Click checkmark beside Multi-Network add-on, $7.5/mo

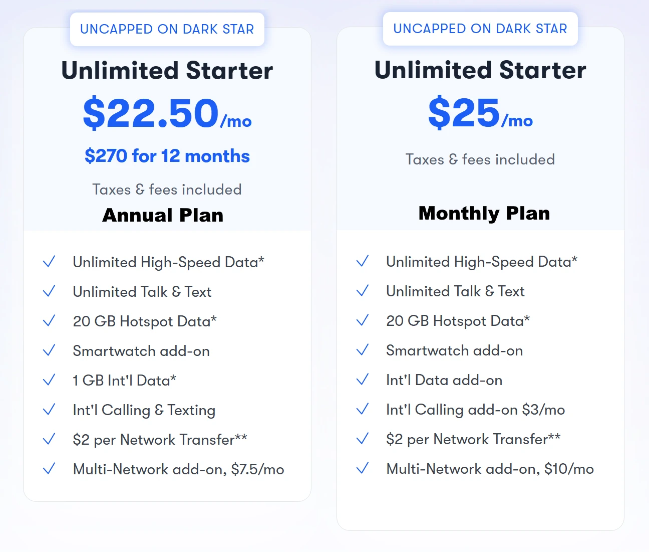[x=49, y=469]
